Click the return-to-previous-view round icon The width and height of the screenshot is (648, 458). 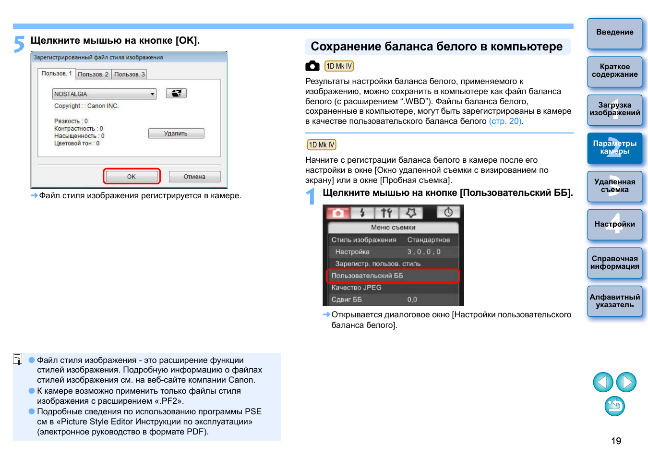click(x=615, y=406)
